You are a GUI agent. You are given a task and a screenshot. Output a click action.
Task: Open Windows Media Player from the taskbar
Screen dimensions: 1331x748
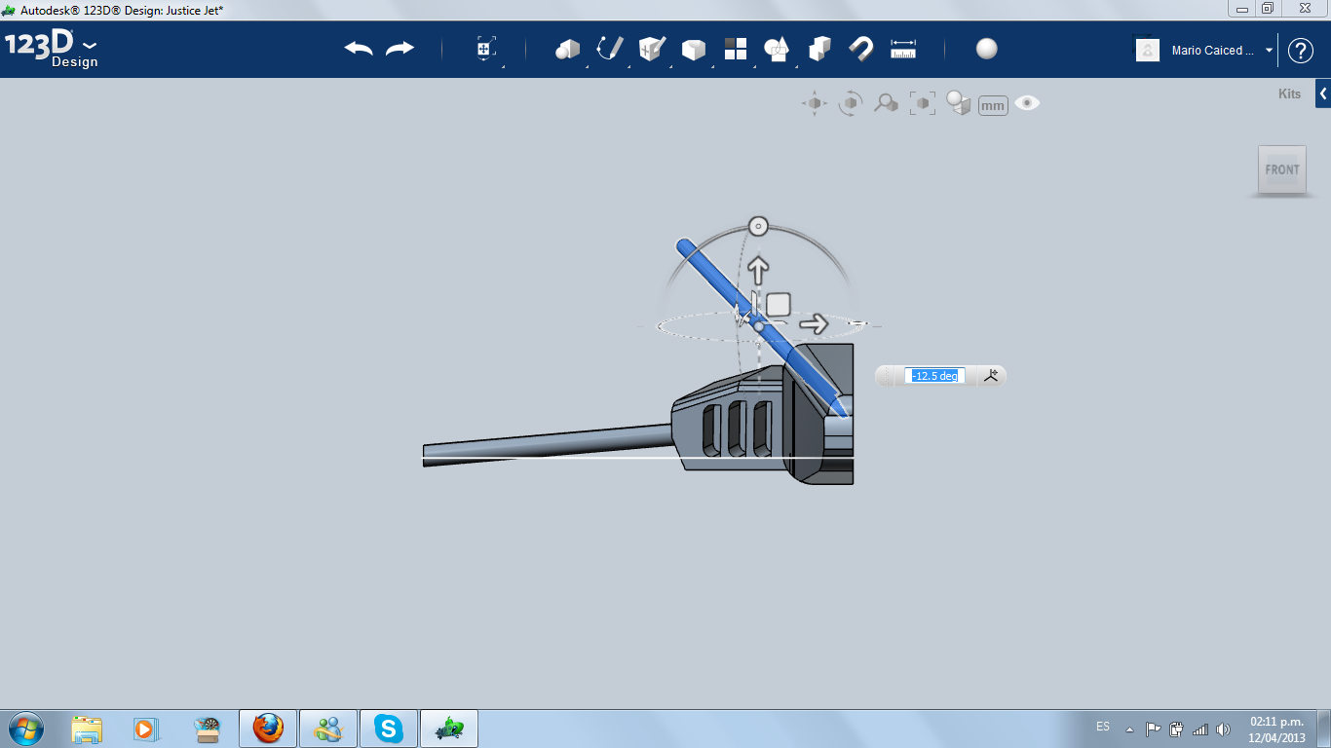144,729
